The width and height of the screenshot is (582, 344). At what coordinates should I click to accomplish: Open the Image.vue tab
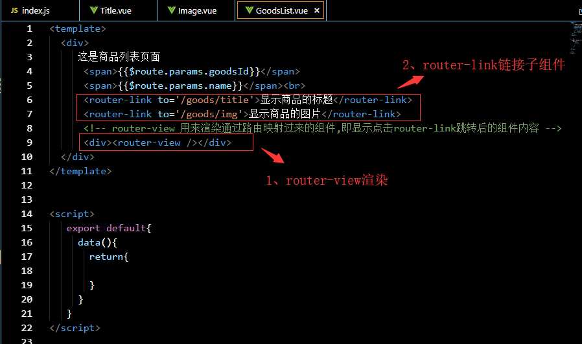click(196, 10)
